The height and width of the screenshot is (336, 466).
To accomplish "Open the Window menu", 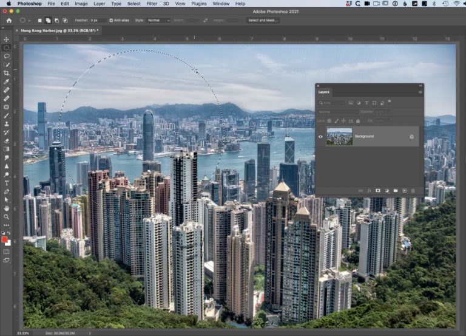I will tap(221, 4).
